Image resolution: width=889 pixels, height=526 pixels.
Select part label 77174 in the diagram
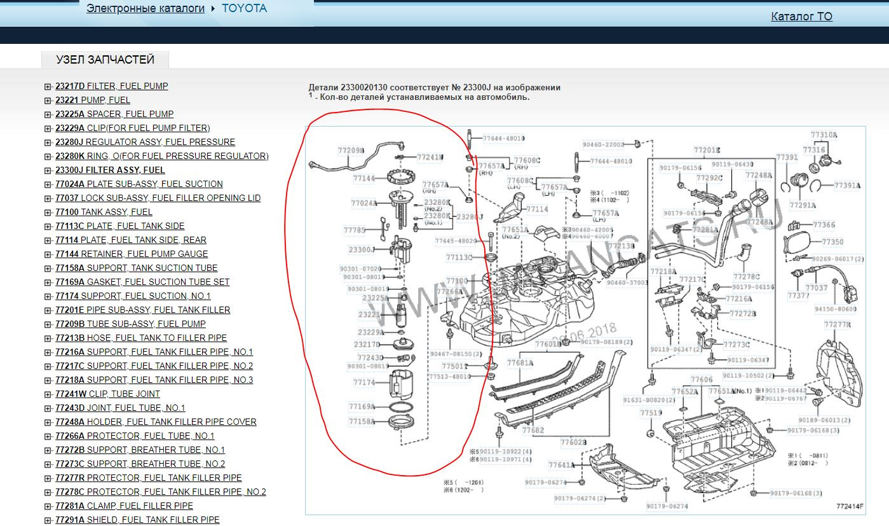[x=364, y=383]
